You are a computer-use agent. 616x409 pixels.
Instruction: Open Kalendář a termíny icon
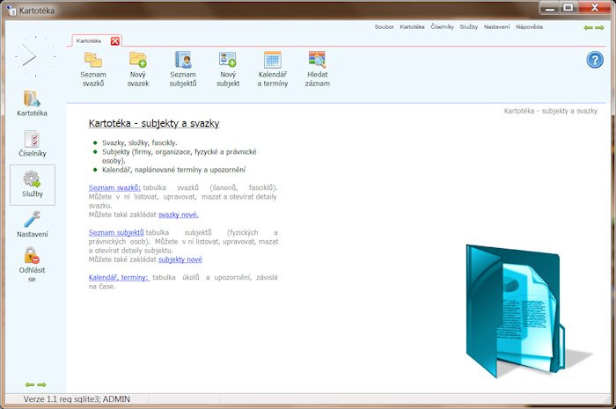[x=273, y=69]
